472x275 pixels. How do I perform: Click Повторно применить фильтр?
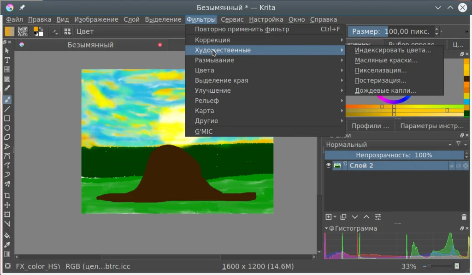pos(242,30)
